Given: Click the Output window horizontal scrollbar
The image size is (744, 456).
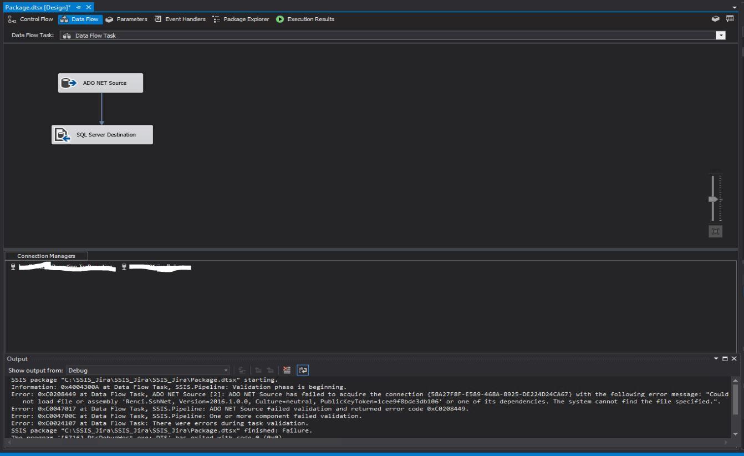Looking at the screenshot, I should point(368,443).
